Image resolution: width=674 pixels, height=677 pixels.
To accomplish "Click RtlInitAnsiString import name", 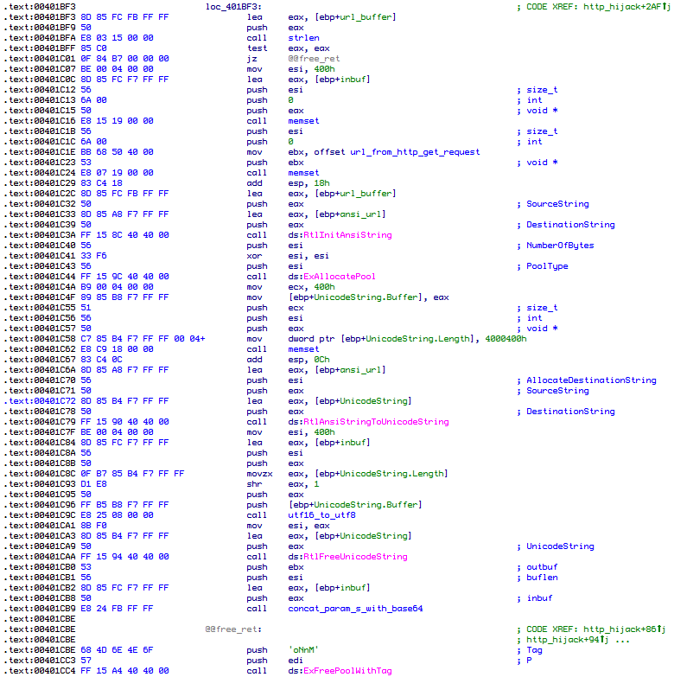I will [347, 235].
